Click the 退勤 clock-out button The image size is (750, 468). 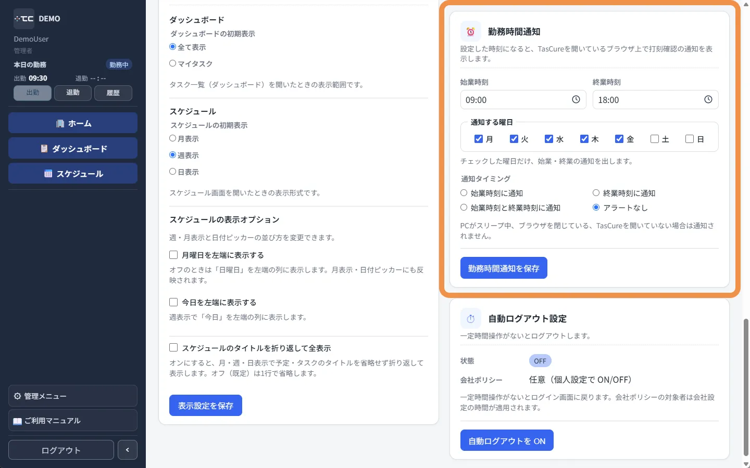pos(73,93)
